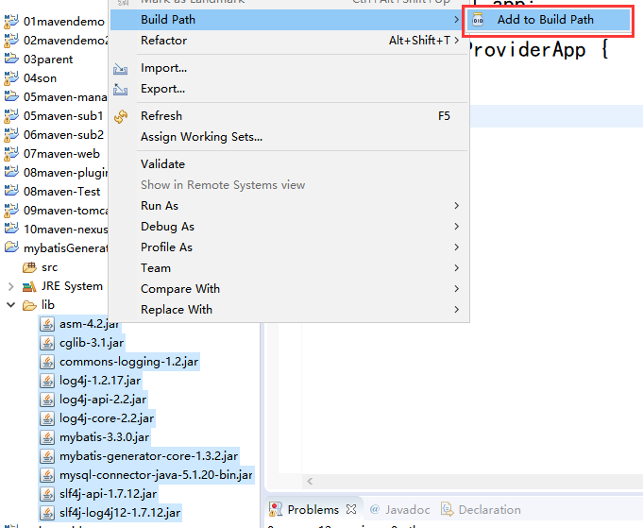Viewport: 643px width, 528px height.
Task: Open the Team submenu
Action: 290,268
